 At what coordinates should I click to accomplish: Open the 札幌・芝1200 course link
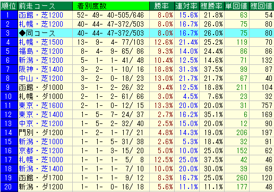(x=41, y=24)
